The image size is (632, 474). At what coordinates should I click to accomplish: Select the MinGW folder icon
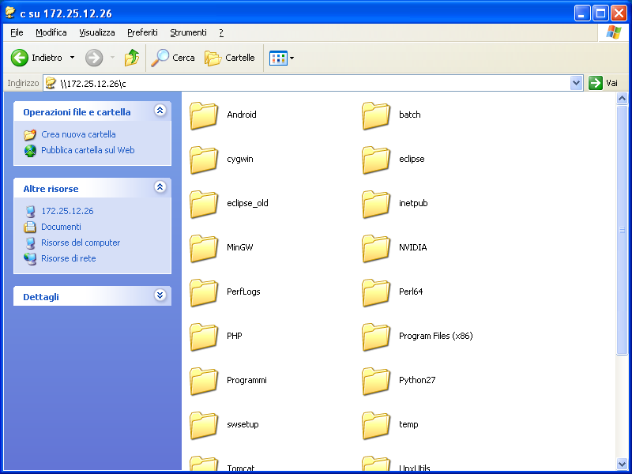point(204,248)
